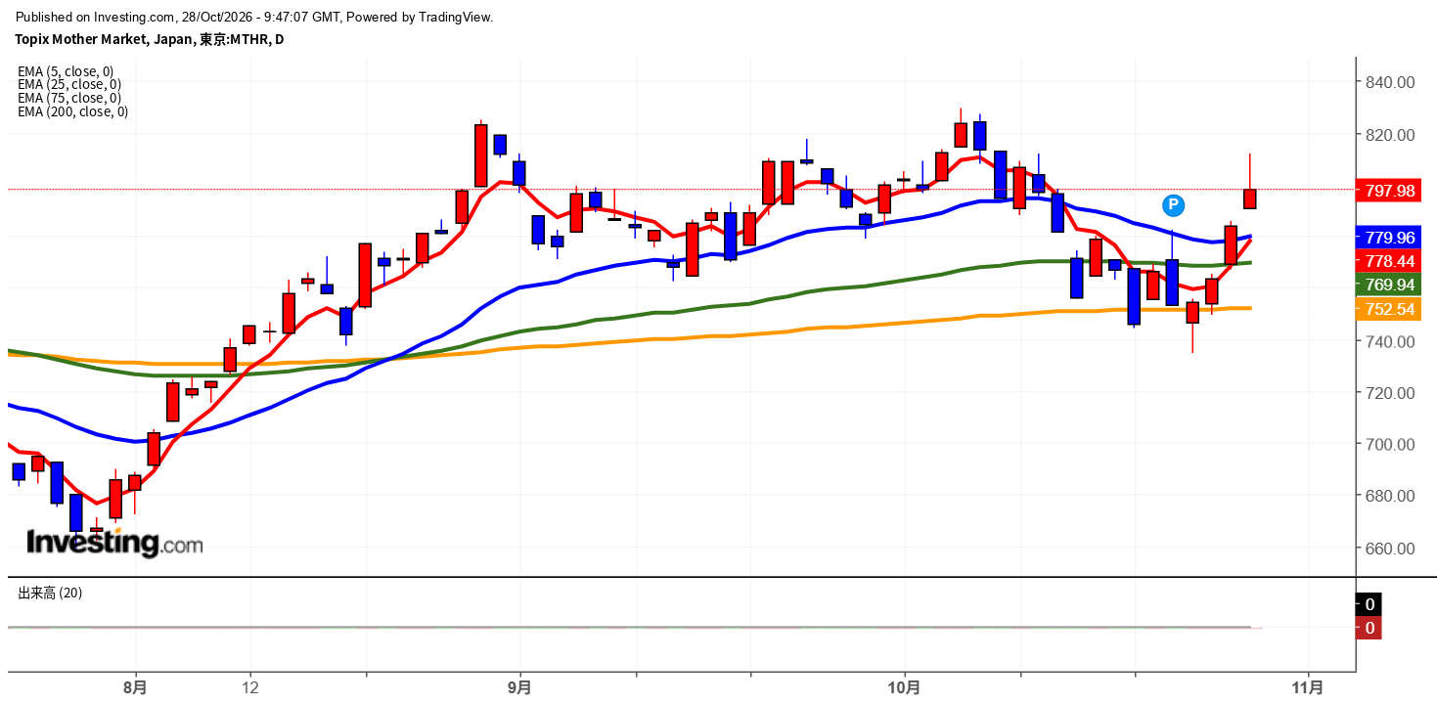Click the blue P marker on the chart
Screen dimensions: 1437x704
(1173, 204)
